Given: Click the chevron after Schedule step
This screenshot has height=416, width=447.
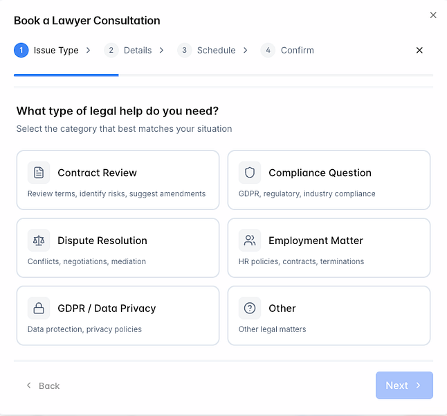Looking at the screenshot, I should 246,50.
